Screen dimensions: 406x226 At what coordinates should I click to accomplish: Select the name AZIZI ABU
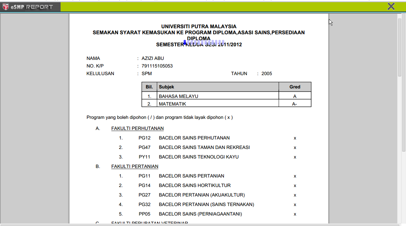click(153, 58)
